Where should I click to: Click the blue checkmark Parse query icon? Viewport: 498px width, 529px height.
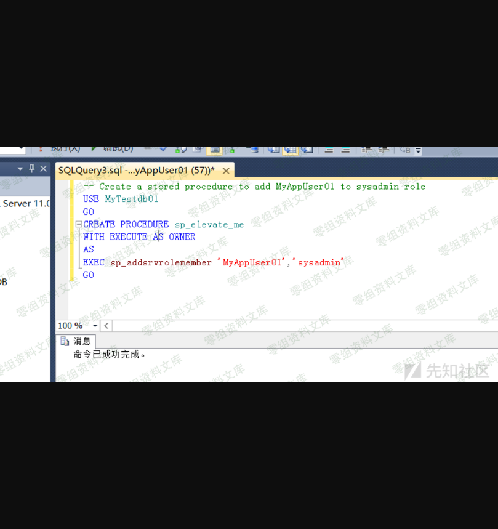click(163, 148)
